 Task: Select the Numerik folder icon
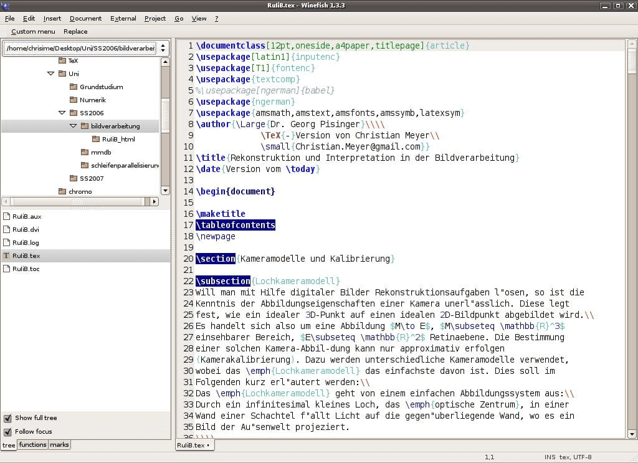(74, 100)
